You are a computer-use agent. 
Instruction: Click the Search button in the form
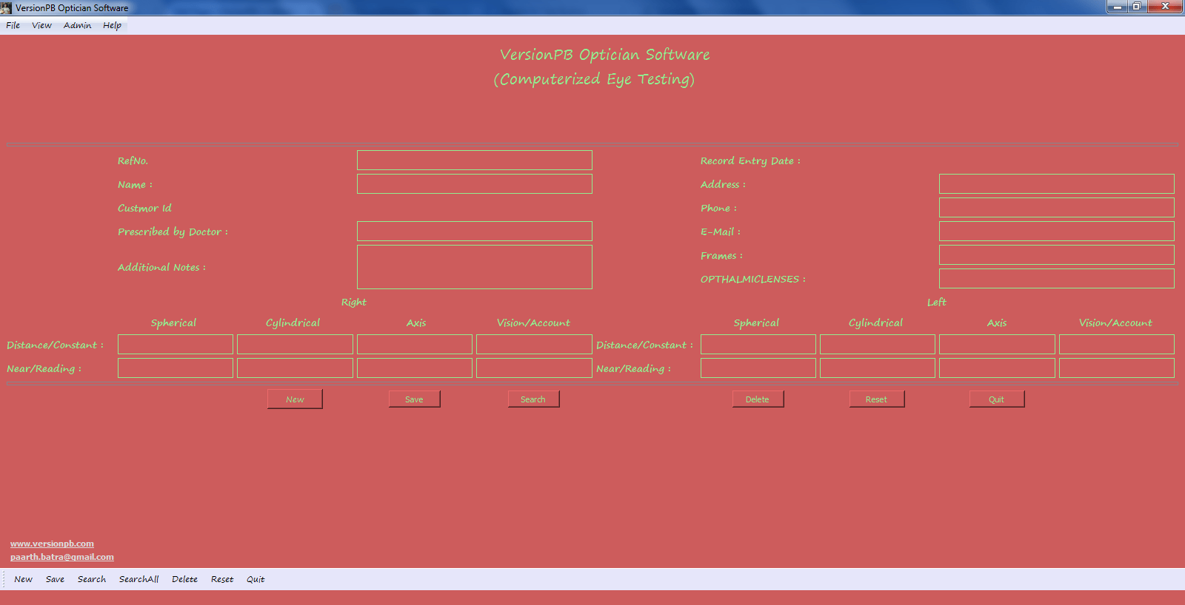[x=533, y=399]
